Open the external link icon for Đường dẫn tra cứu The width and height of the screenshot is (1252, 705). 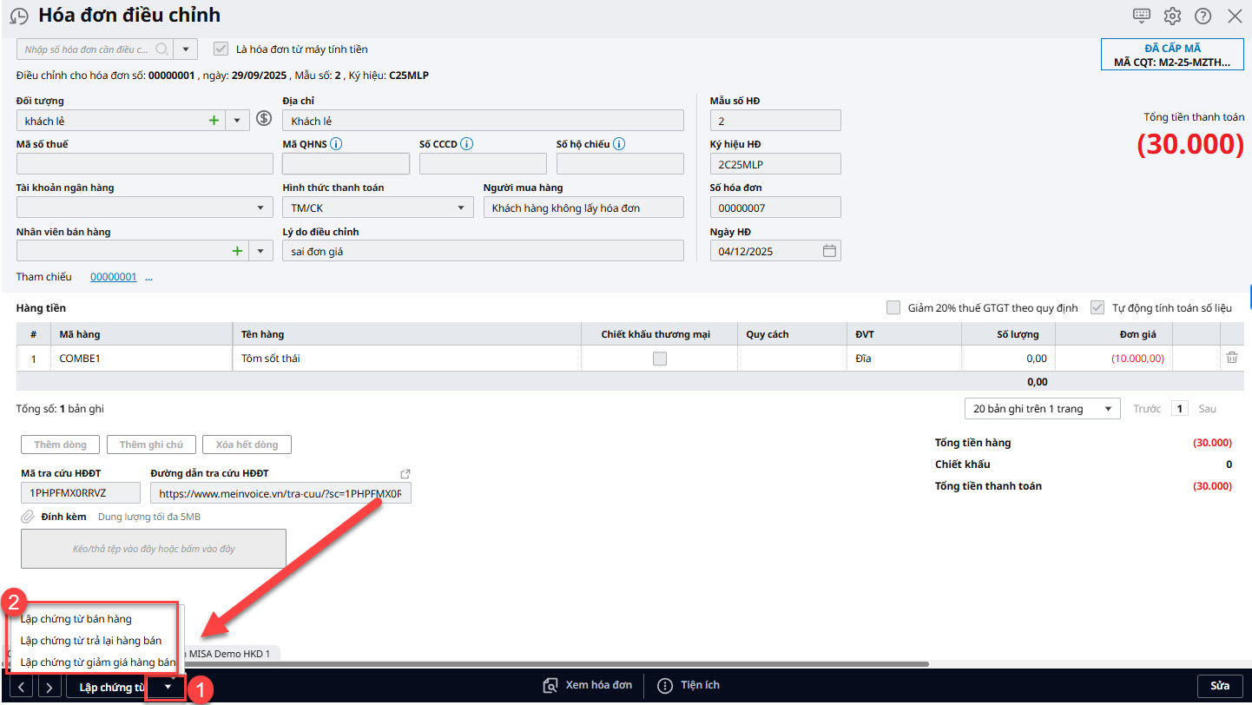coord(405,474)
